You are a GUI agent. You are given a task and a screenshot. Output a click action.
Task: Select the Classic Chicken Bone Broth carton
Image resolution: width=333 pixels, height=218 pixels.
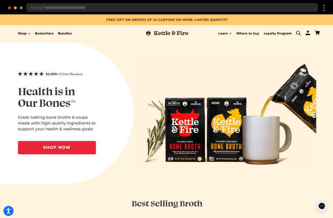[226, 130]
